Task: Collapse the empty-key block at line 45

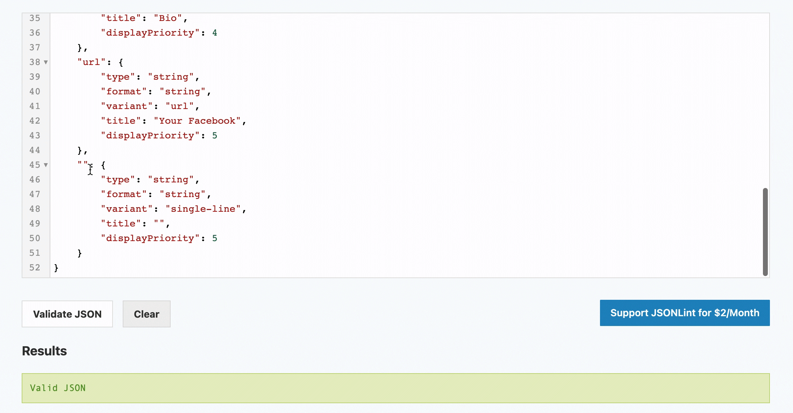Action: 46,165
